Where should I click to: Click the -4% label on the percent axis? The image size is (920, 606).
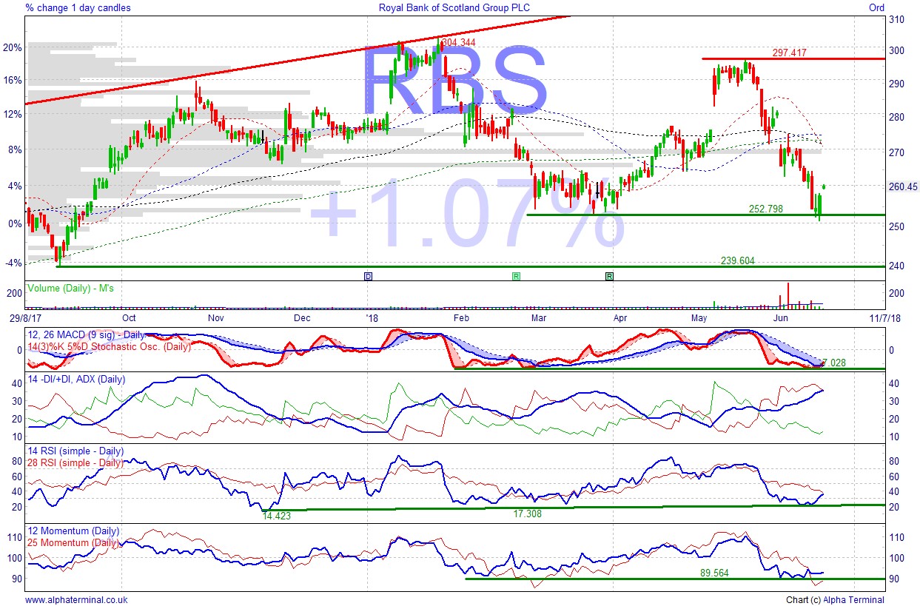pyautogui.click(x=13, y=262)
